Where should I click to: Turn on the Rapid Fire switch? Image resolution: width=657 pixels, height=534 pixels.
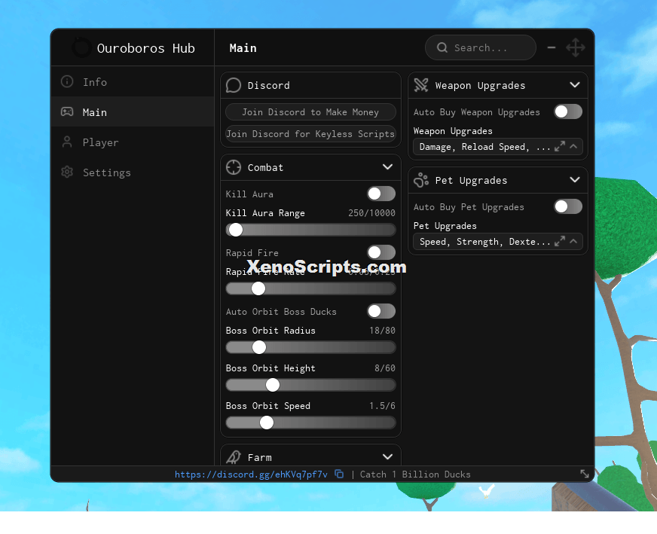point(381,252)
